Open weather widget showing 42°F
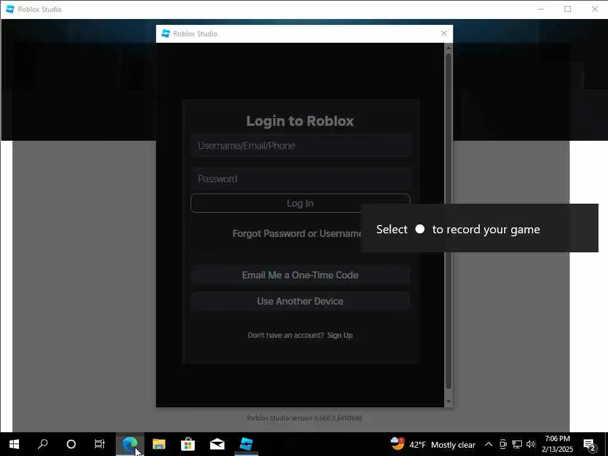Image resolution: width=608 pixels, height=456 pixels. point(433,444)
